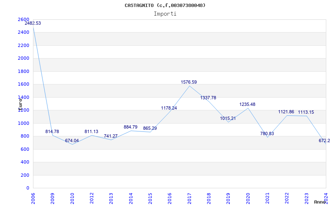Click the 800 y-axis tick label

coord(25,136)
